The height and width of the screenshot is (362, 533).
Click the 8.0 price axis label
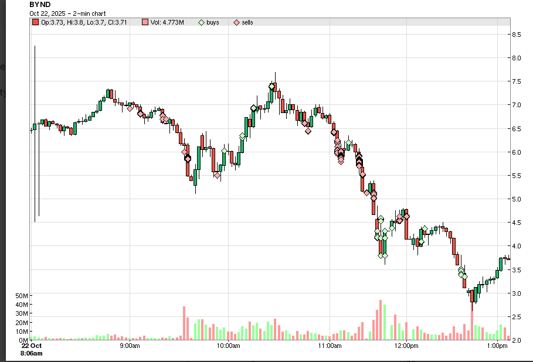point(517,58)
